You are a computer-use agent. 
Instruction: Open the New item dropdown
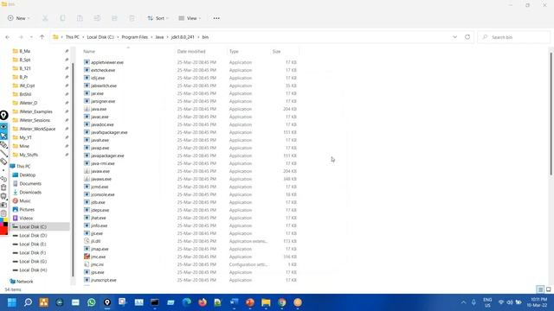[18, 18]
